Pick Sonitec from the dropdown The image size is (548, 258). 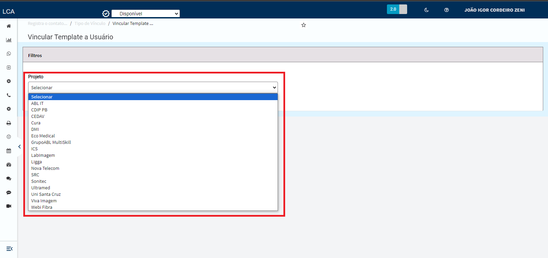(153, 181)
